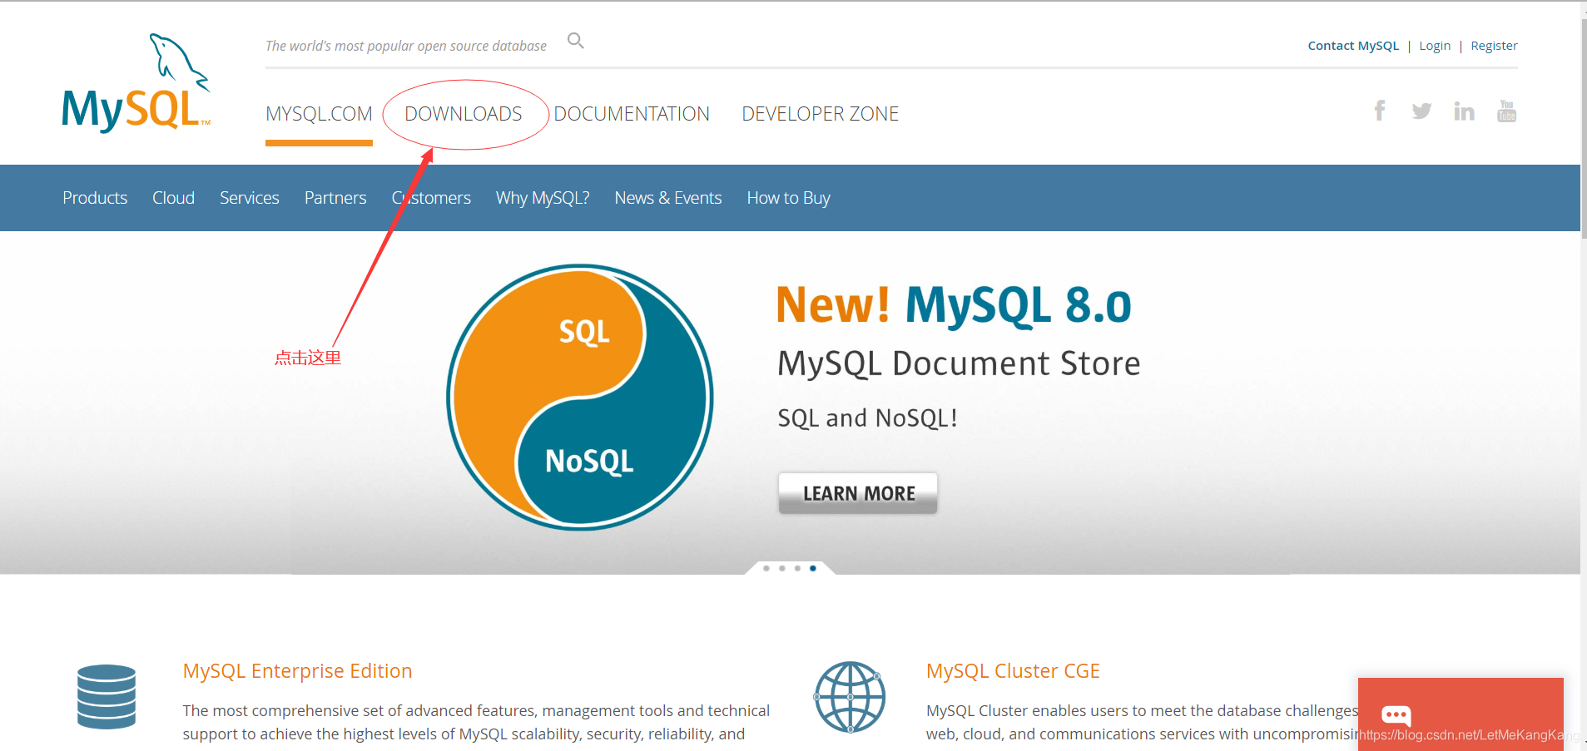The image size is (1587, 751).
Task: Open the Customers menu item
Action: 431,198
